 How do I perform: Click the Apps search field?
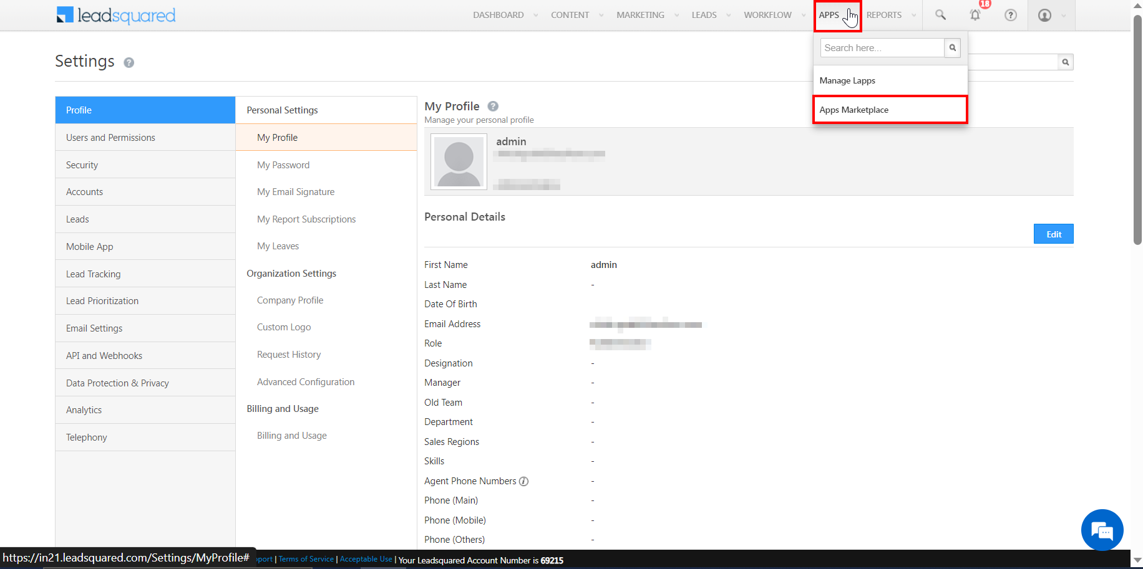point(882,48)
